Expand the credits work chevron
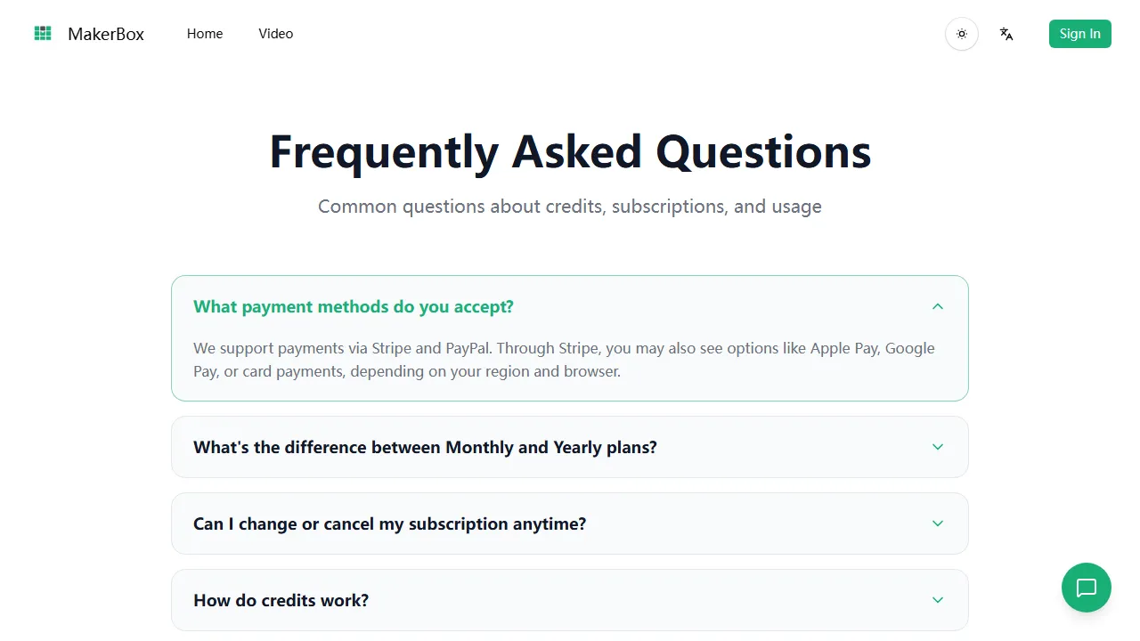This screenshot has width=1140, height=641. pos(938,600)
